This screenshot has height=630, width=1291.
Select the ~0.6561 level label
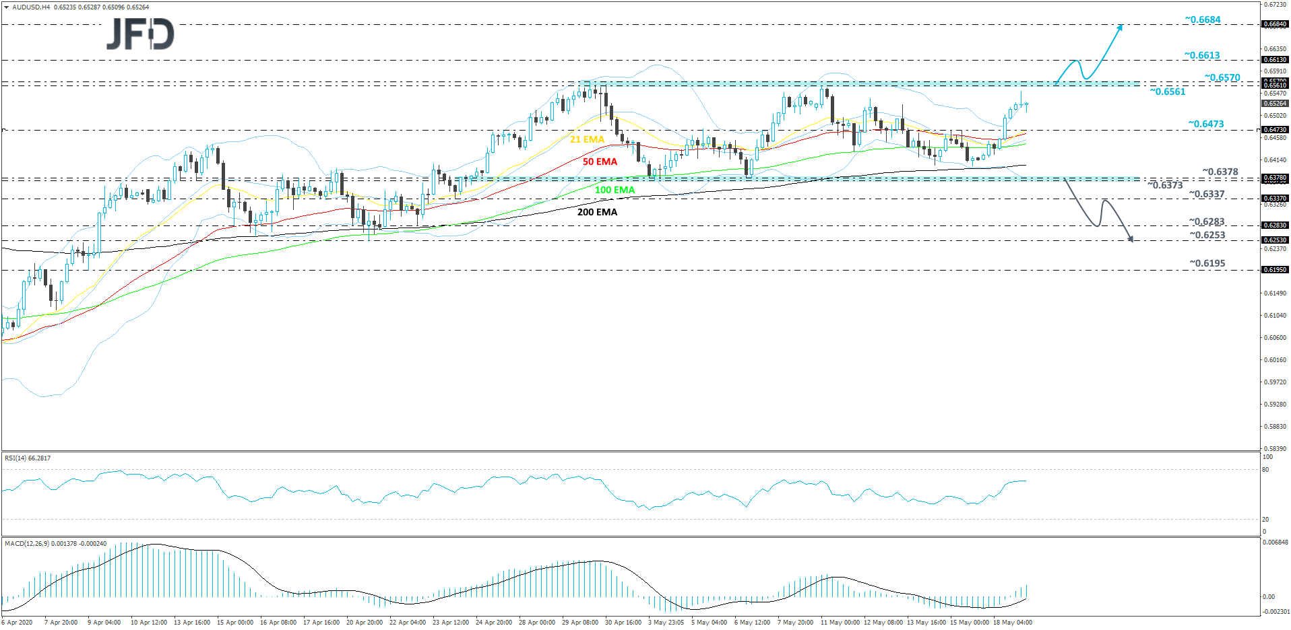(1168, 92)
